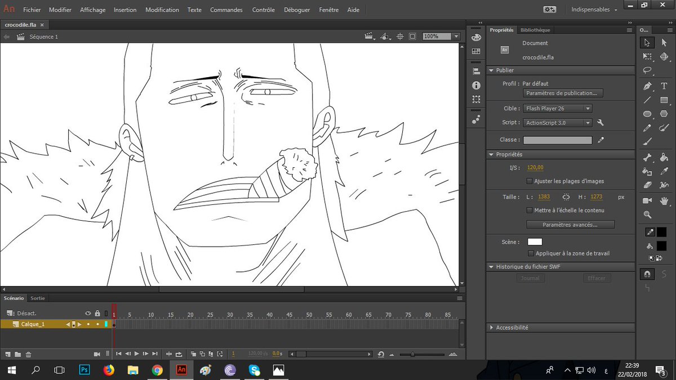Collapse the Propriétés section triangle
Screen dimensions: 676x380
491,154
